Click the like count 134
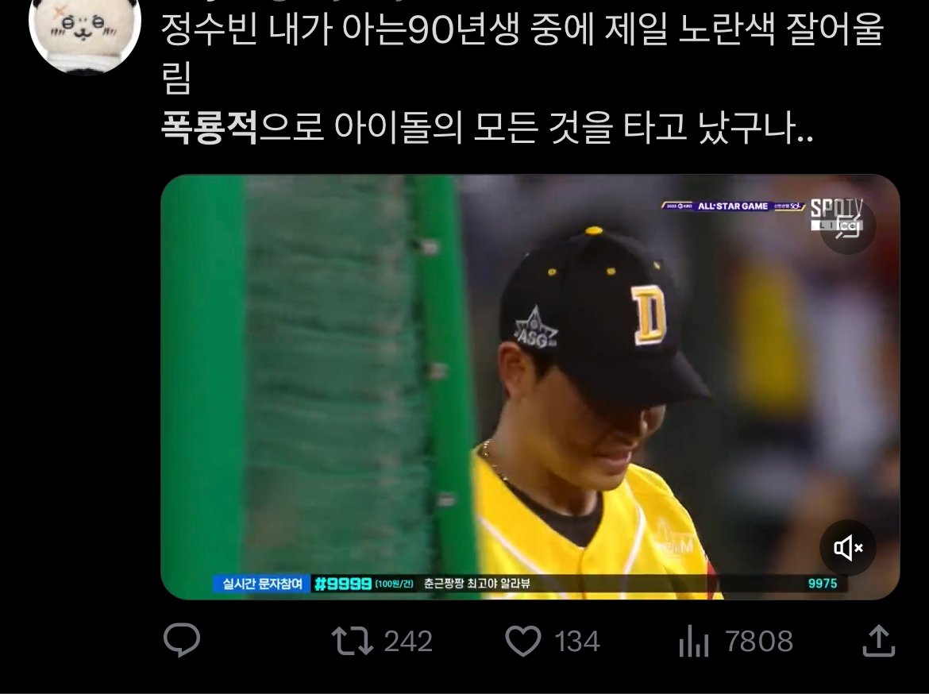The image size is (929, 694). pos(577,642)
